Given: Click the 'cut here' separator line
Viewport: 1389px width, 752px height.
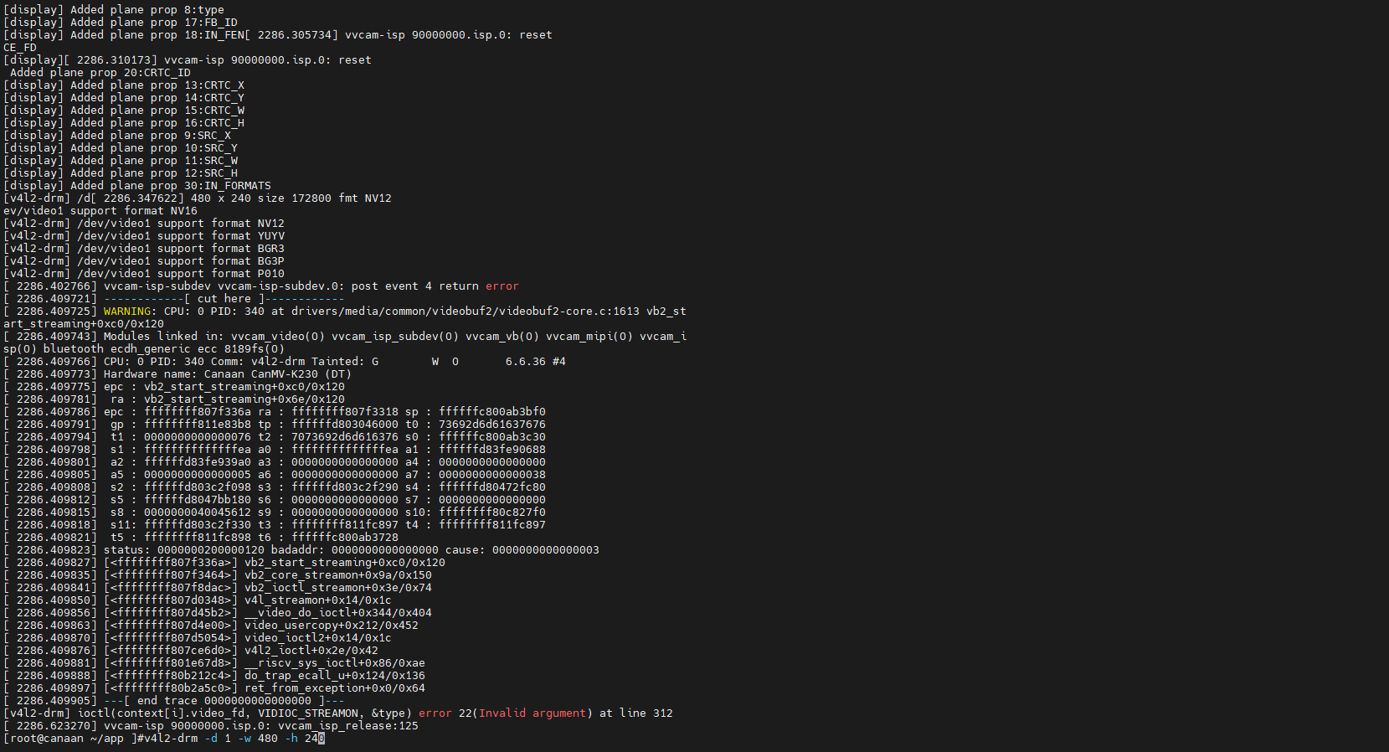Looking at the screenshot, I should [224, 299].
